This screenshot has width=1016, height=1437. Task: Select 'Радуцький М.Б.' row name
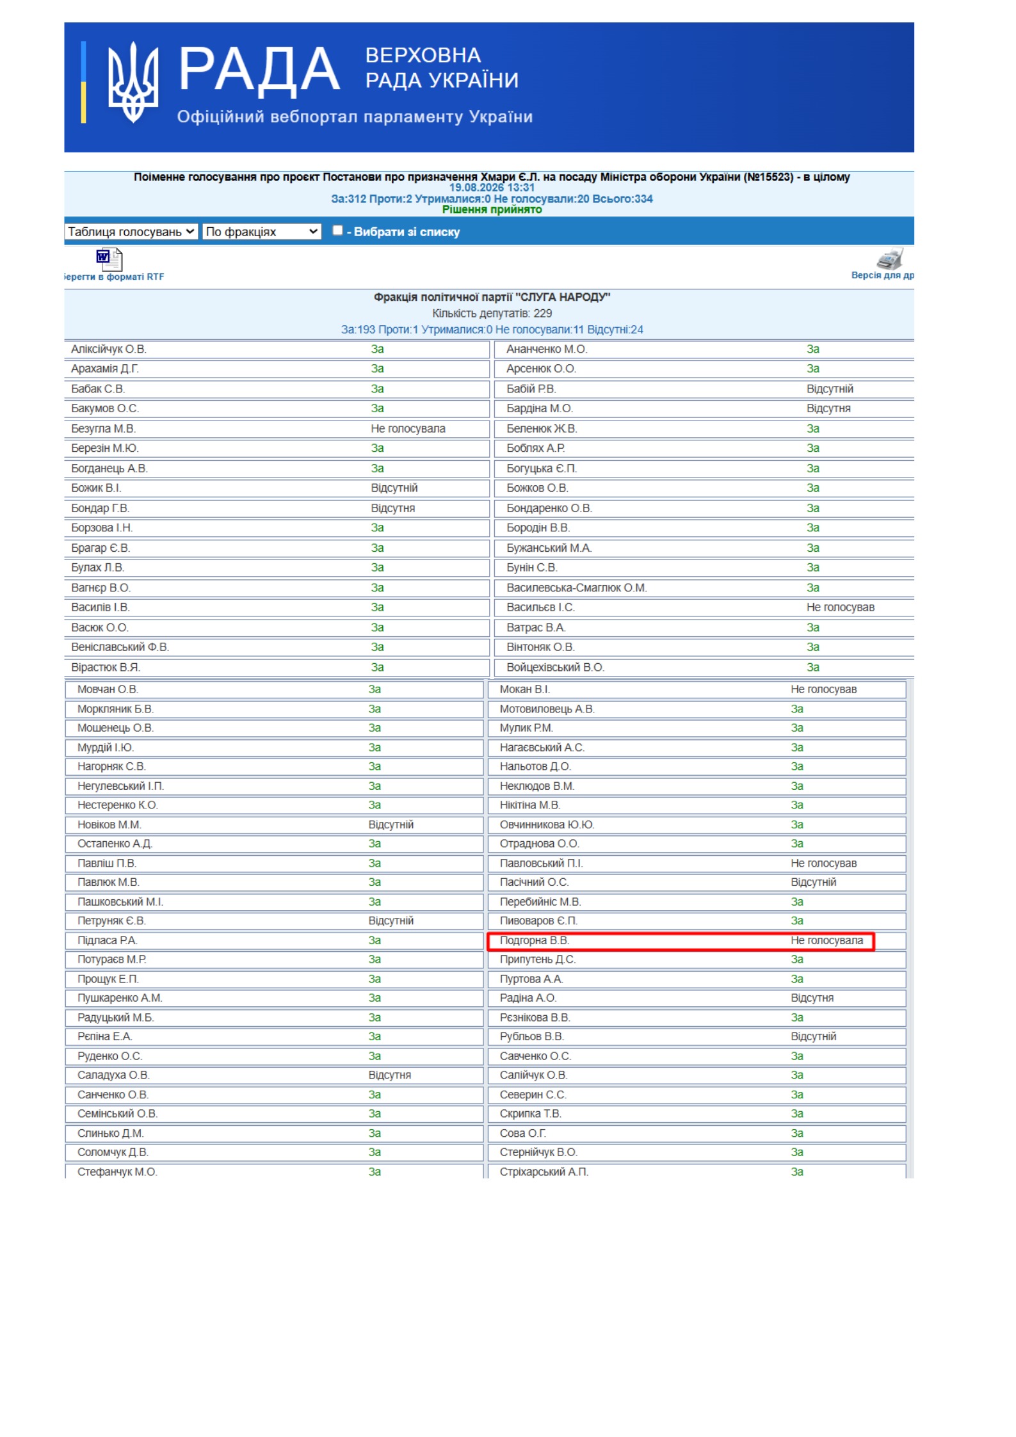tap(115, 1017)
